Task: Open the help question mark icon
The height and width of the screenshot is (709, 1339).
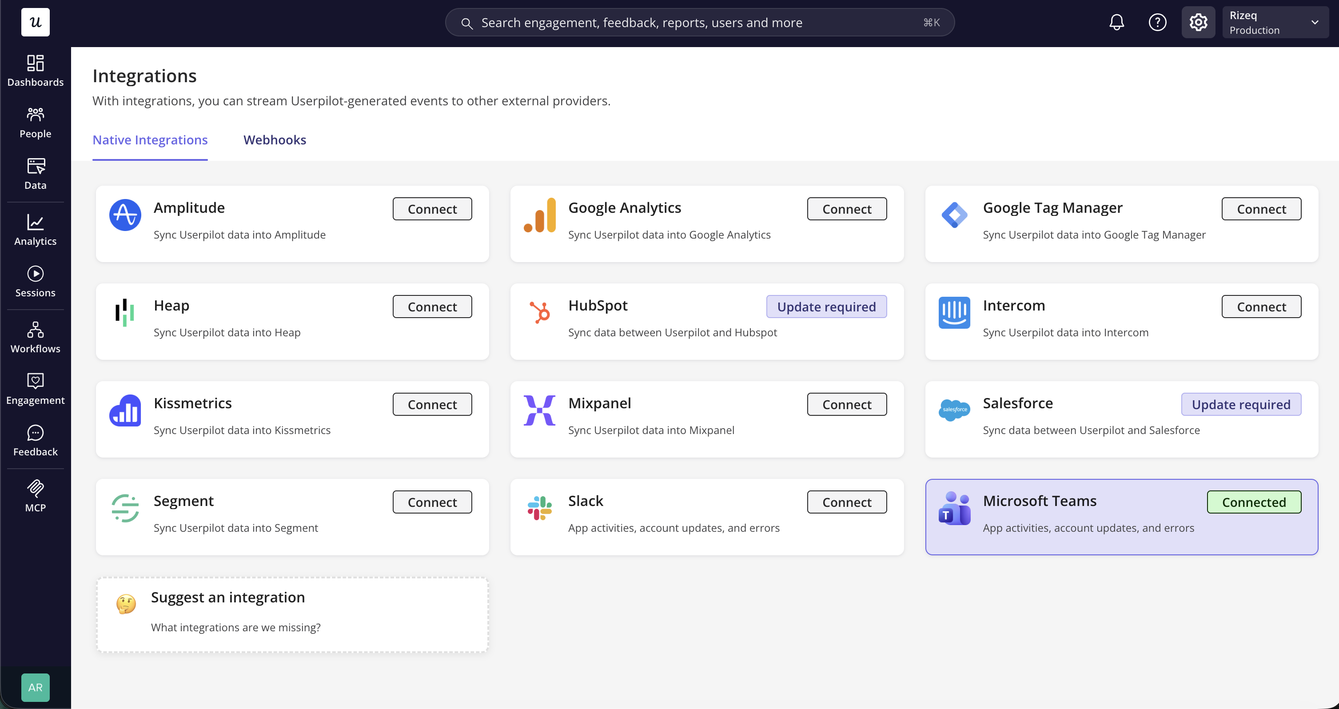Action: pyautogui.click(x=1157, y=22)
